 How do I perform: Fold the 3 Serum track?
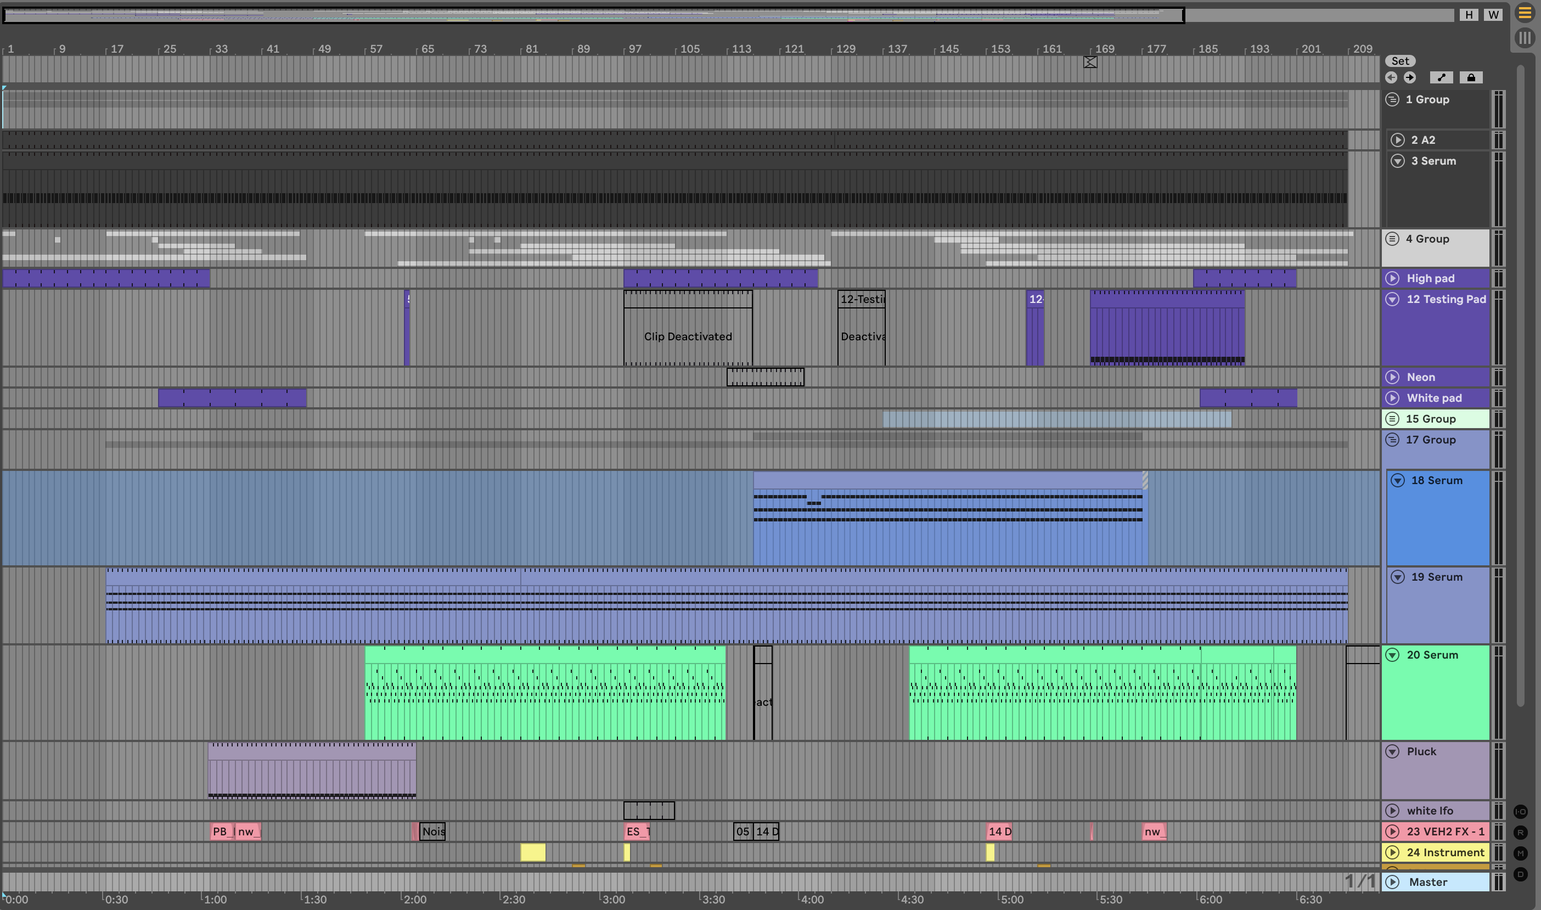[1398, 161]
